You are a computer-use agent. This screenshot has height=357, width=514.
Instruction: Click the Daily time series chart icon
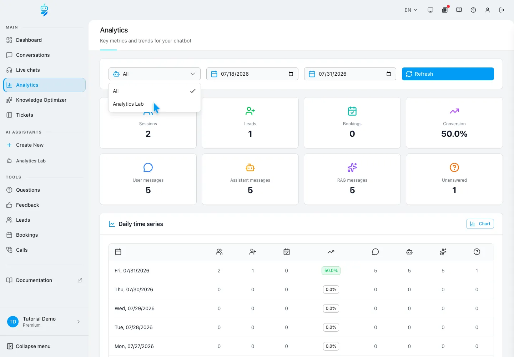point(112,224)
